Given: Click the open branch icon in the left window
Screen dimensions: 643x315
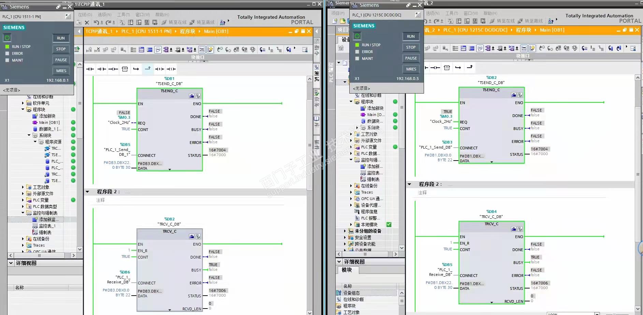Looking at the screenshot, I should [x=136, y=69].
